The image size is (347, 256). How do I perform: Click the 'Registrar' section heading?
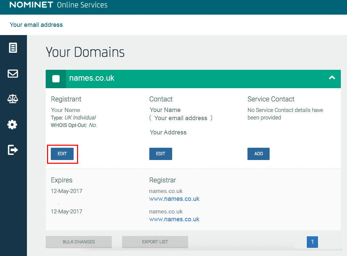click(x=163, y=180)
